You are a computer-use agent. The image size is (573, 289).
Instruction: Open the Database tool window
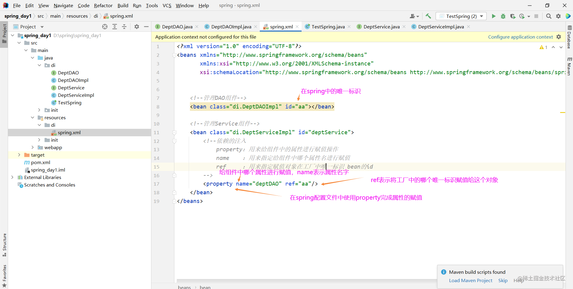[569, 37]
